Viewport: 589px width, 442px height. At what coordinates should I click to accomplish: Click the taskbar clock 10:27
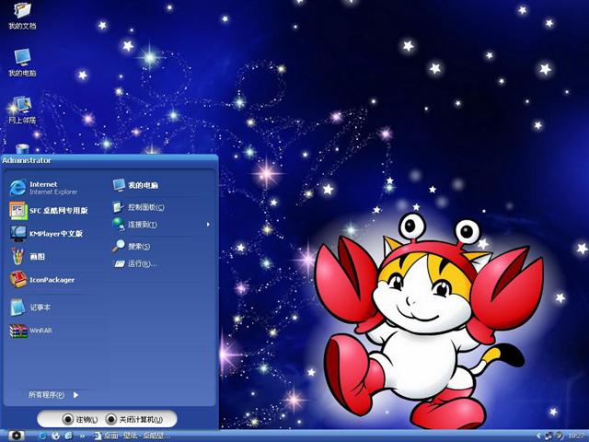pos(577,436)
